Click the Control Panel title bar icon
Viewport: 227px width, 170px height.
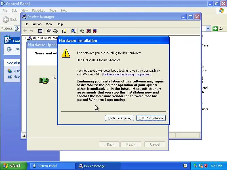click(x=3, y=3)
